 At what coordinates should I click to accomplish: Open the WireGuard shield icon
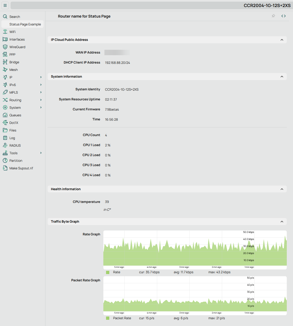click(x=5, y=47)
